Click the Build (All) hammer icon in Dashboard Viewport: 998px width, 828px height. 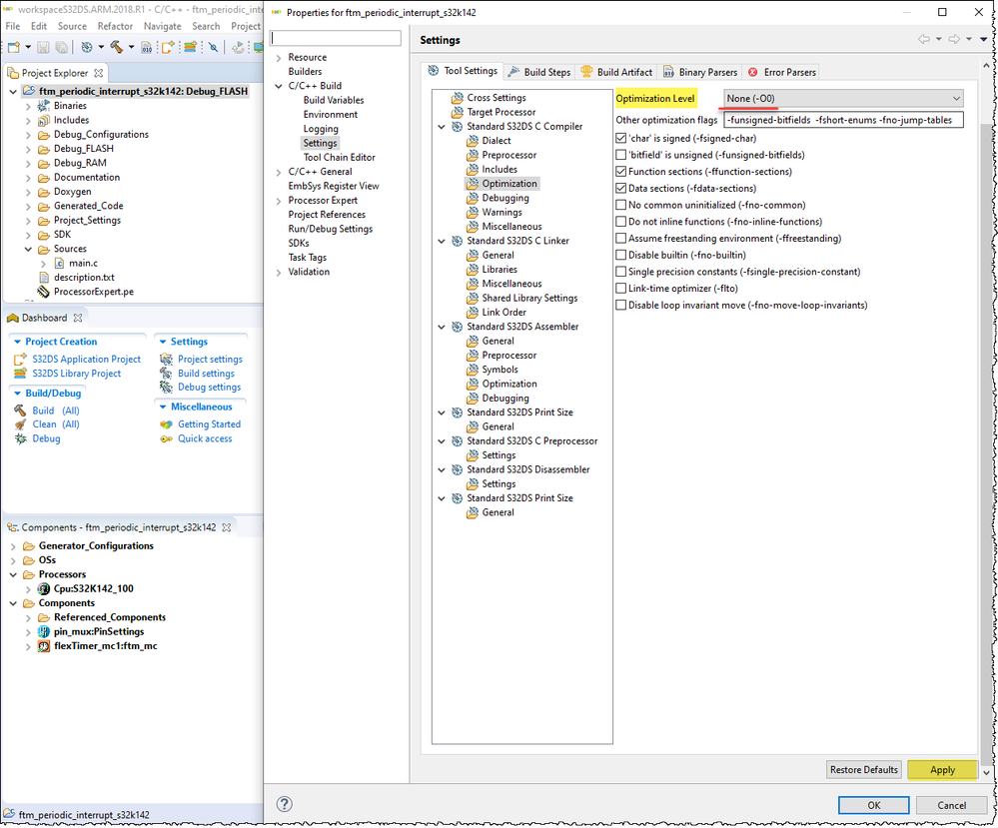[20, 411]
